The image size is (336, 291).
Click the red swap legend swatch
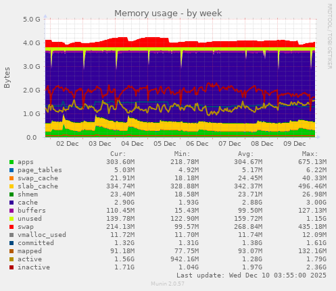pos(11,227)
